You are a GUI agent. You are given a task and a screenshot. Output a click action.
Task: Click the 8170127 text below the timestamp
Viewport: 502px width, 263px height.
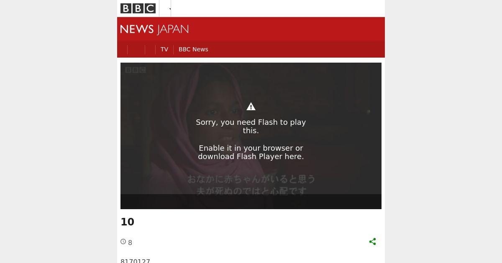(136, 261)
